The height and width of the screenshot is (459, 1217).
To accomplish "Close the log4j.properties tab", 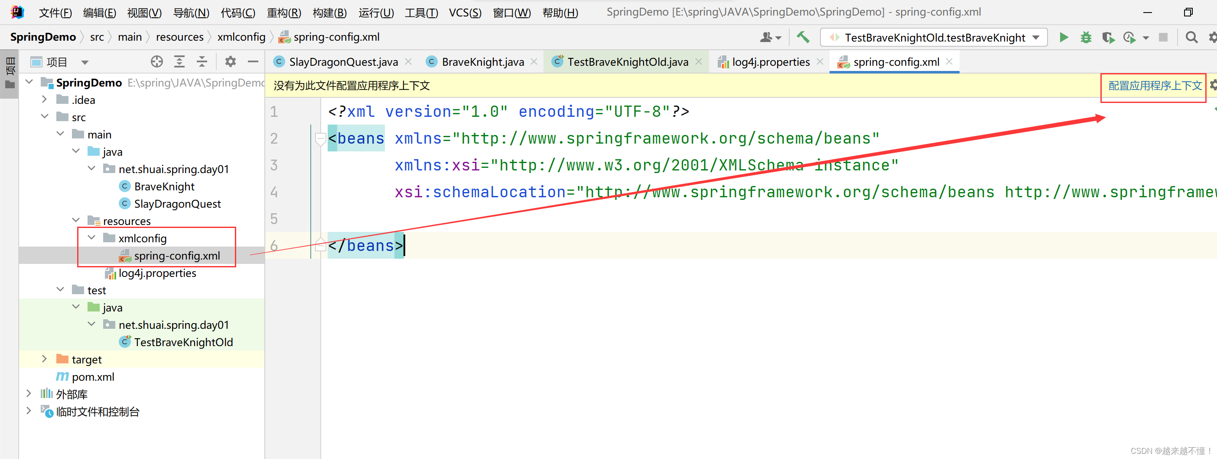I will coord(820,62).
